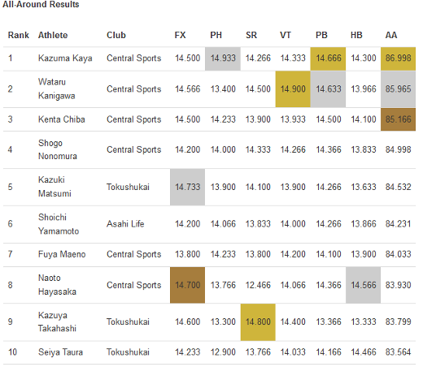
Task: Click Fuya Maeno's AA total 84.033
Action: coord(398,254)
